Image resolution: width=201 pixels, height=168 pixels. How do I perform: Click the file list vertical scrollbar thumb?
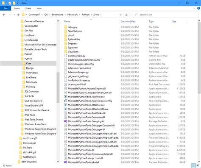click(x=199, y=58)
